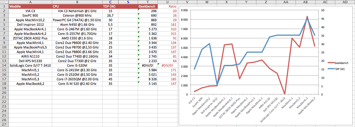Select row 27 header number
This screenshot has width=355, height=127.
tap(4, 125)
